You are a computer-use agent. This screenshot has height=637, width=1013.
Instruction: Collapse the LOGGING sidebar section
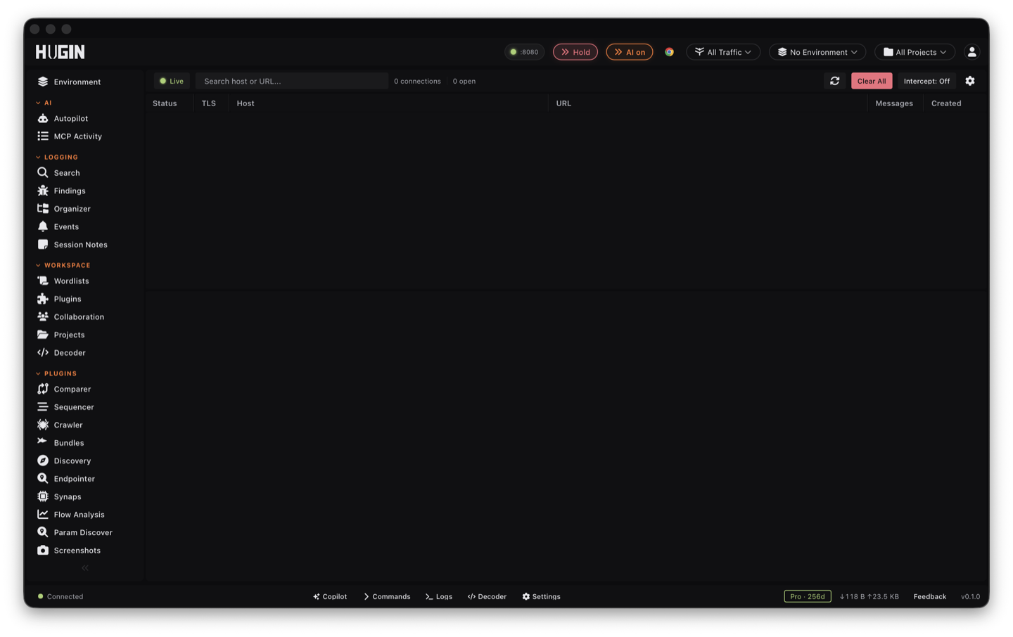57,157
